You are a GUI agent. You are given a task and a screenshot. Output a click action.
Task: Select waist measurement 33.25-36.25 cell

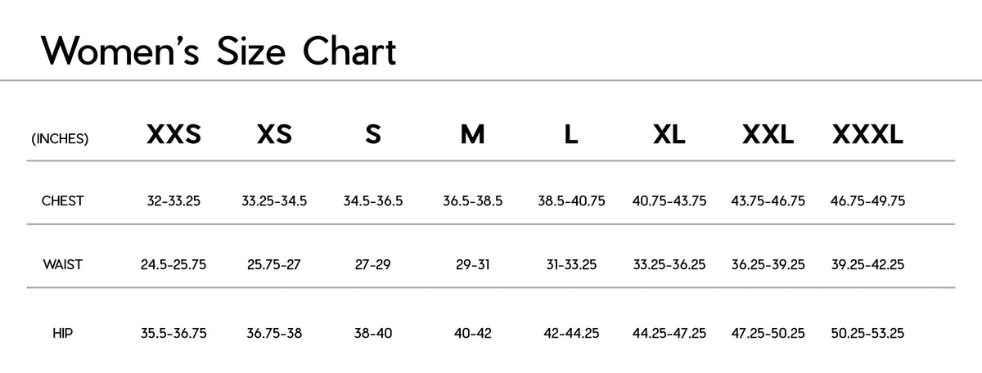pyautogui.click(x=669, y=264)
